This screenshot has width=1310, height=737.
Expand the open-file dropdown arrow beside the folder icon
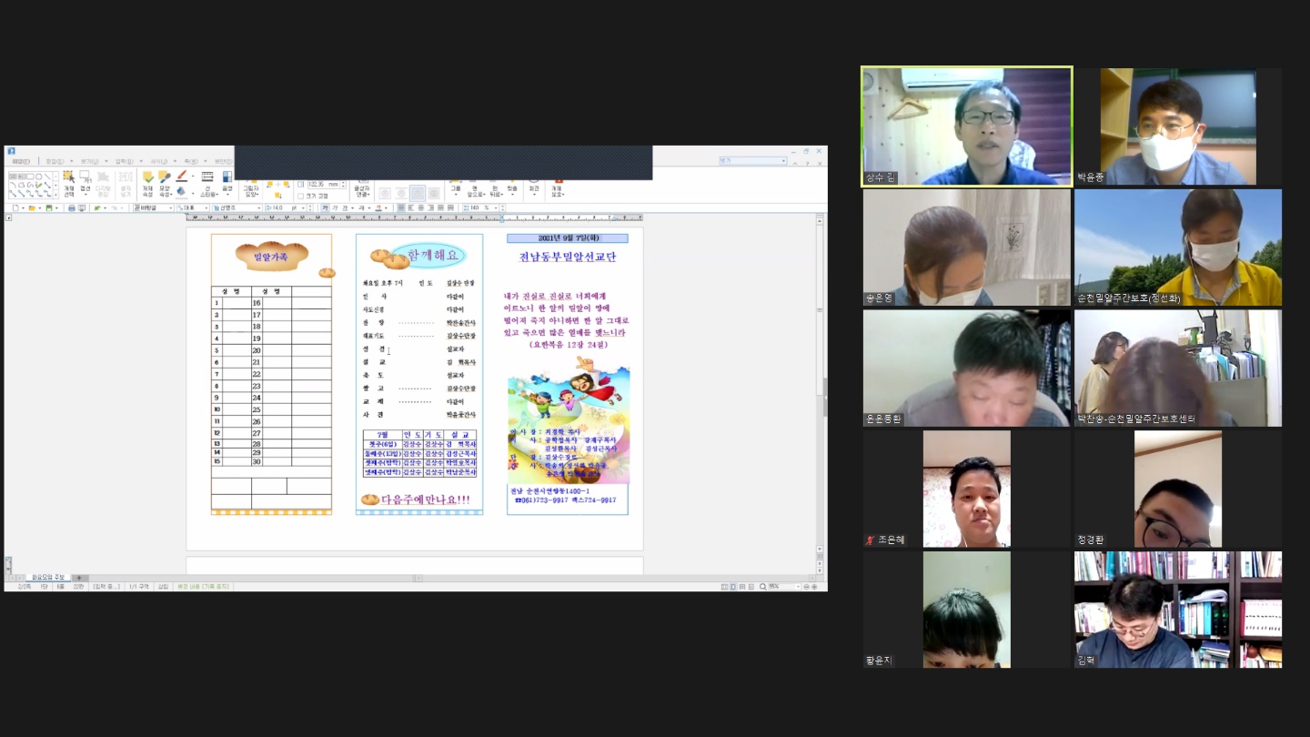click(39, 208)
